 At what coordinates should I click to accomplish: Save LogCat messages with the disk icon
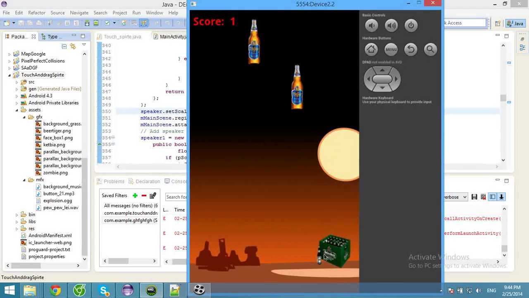point(474,197)
